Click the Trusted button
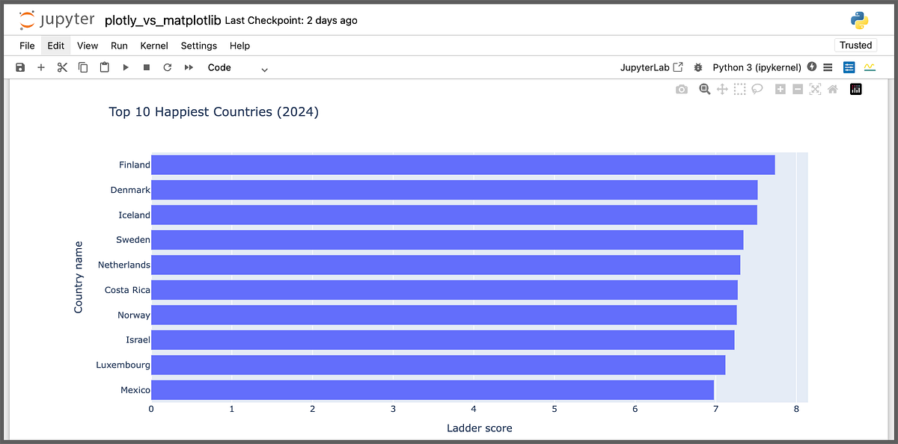 pyautogui.click(x=855, y=46)
